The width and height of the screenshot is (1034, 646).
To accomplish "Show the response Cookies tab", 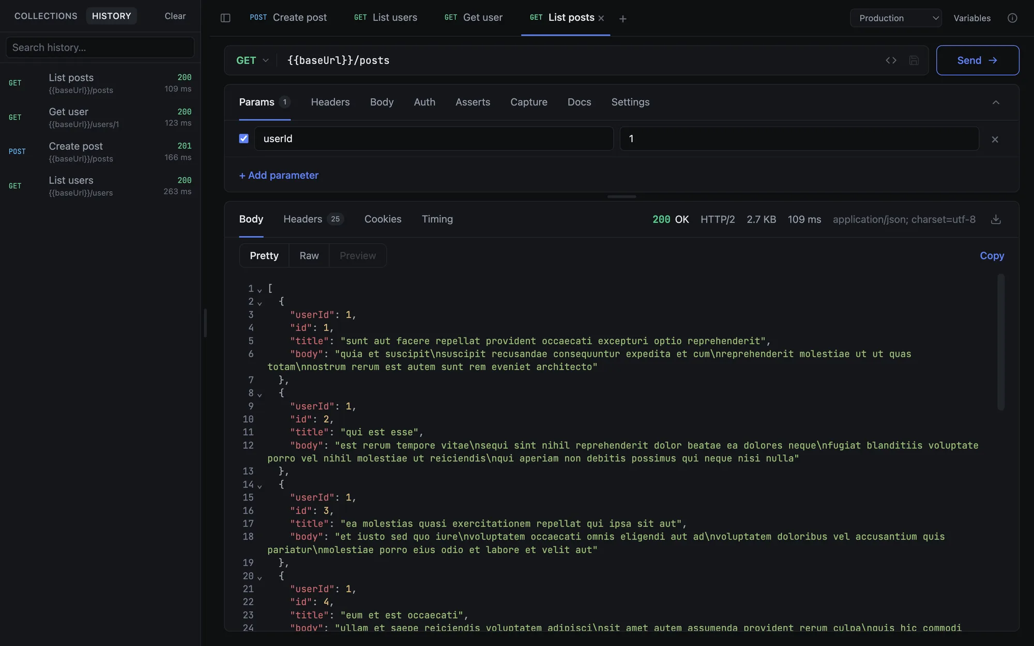I will point(383,219).
